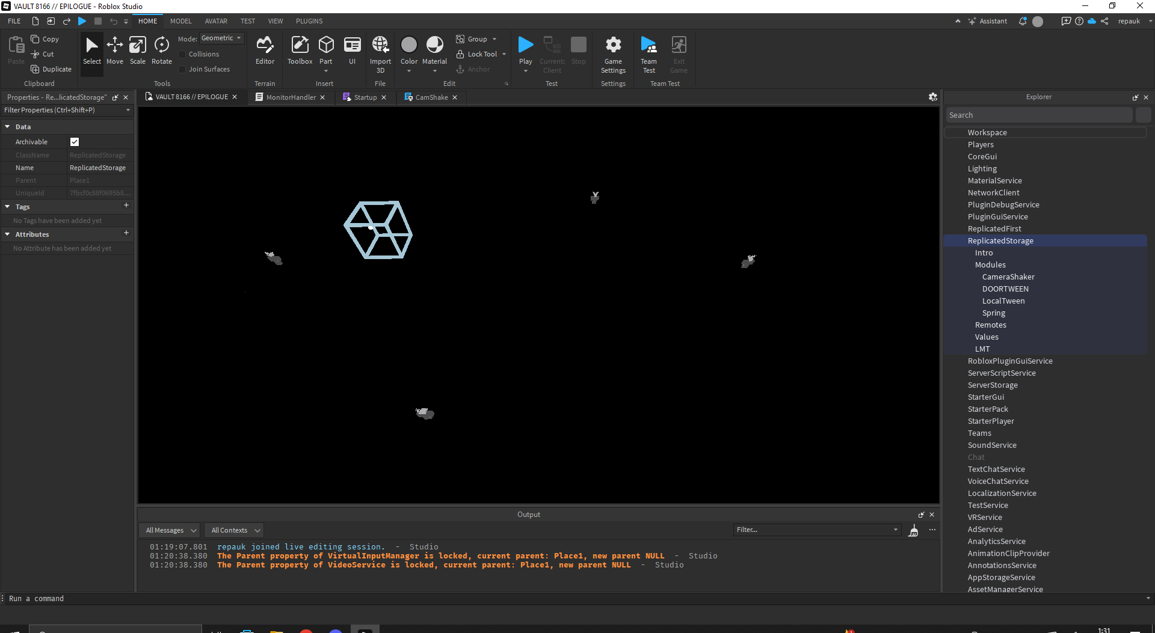Clear the Output log with broom icon
Screen dimensions: 1155x633
coord(913,530)
